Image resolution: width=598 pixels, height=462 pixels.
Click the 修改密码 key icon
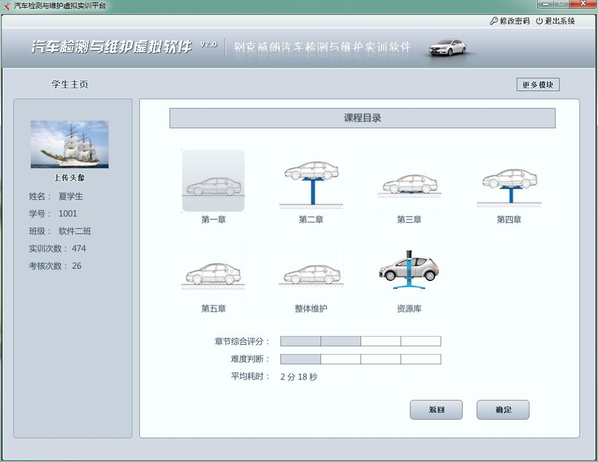494,21
